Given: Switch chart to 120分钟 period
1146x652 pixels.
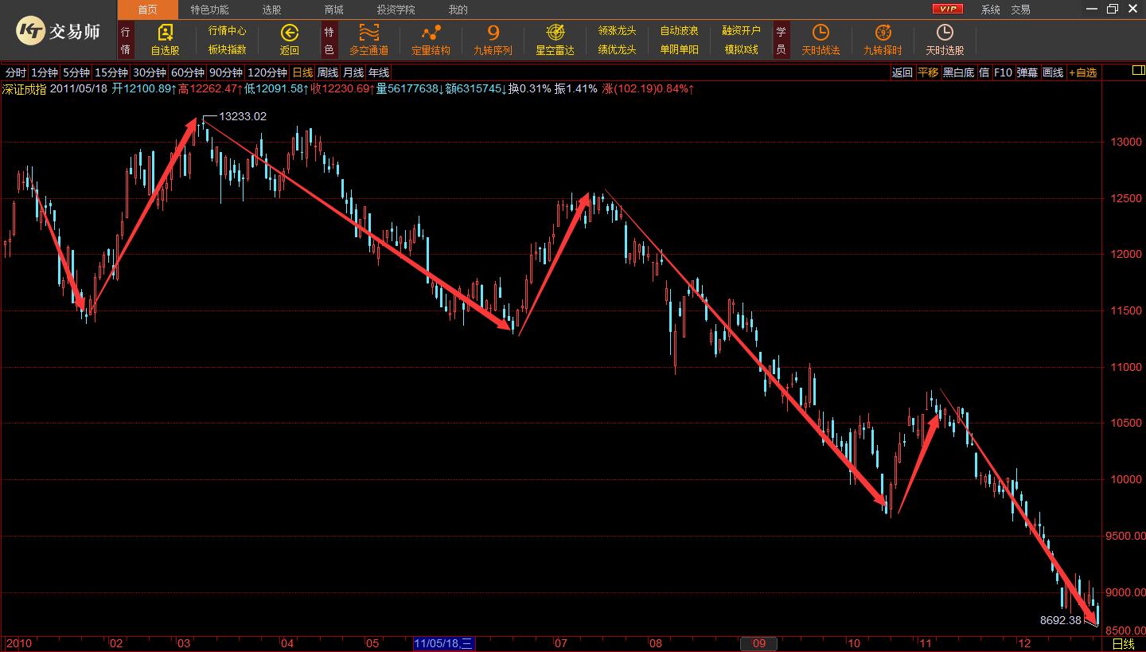Looking at the screenshot, I should (267, 72).
